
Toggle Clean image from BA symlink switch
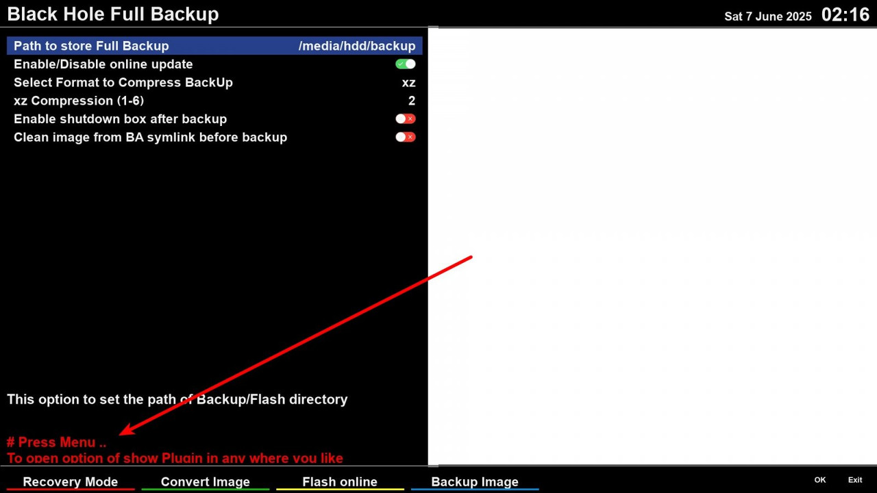(406, 138)
